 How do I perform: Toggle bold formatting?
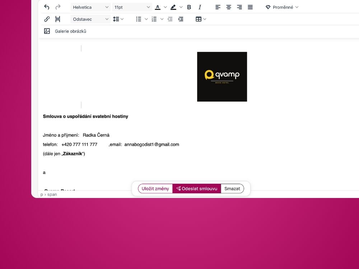(189, 7)
